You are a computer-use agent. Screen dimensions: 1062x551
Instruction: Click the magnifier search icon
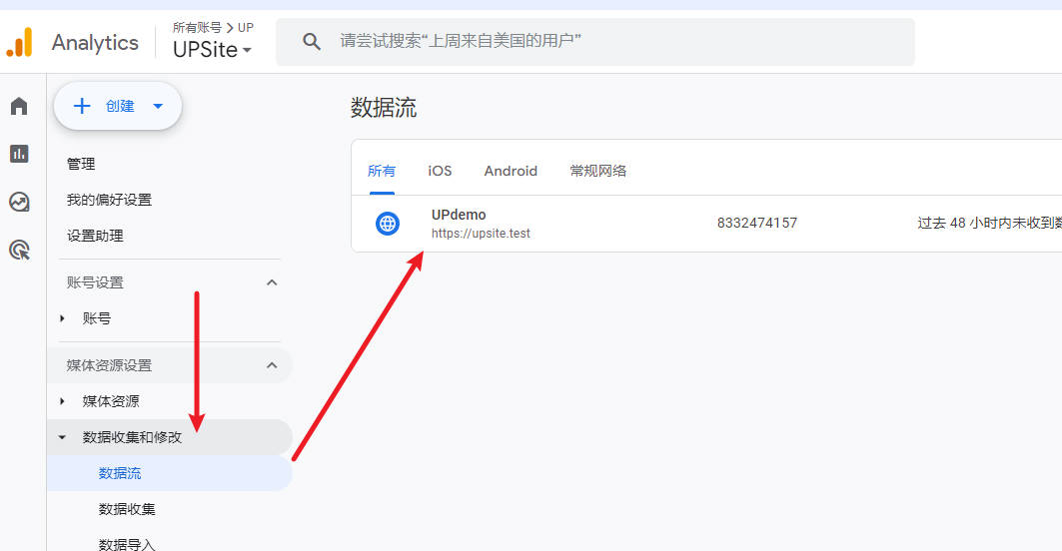312,41
